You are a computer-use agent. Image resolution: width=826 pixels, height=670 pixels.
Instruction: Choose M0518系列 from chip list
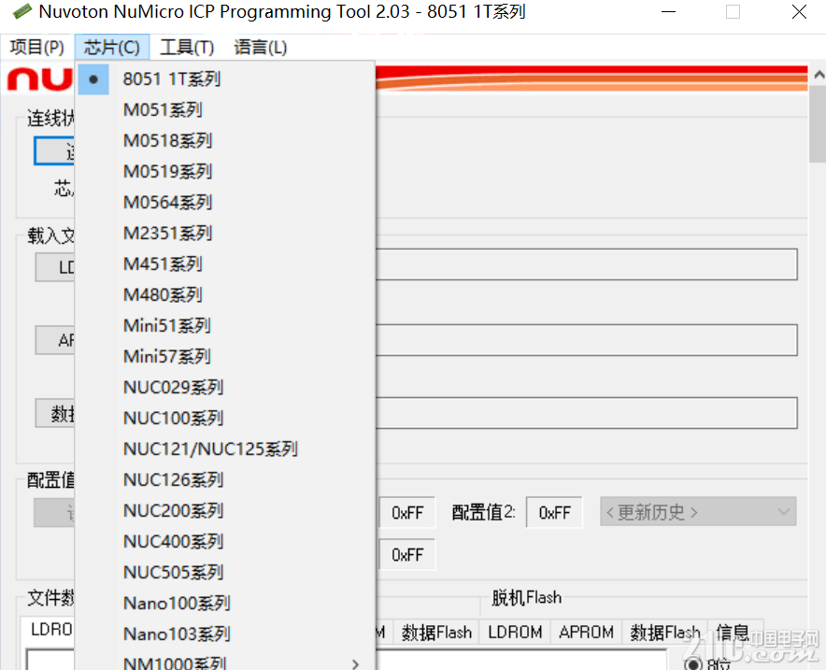225,141
